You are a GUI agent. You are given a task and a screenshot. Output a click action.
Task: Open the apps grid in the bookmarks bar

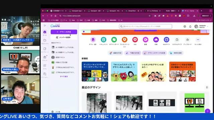(44, 20)
